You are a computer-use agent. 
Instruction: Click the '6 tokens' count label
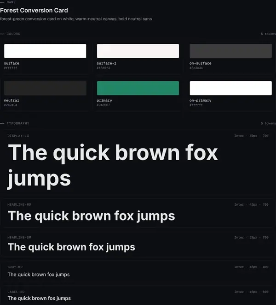268,34
